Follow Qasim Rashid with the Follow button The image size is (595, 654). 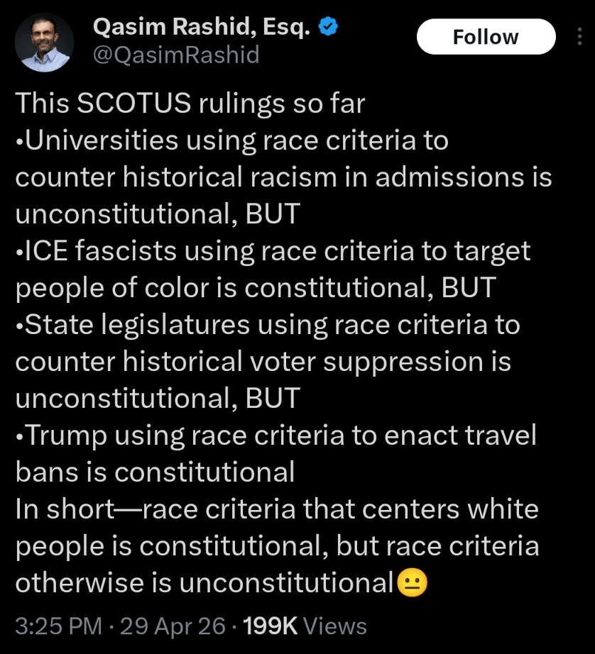point(486,37)
